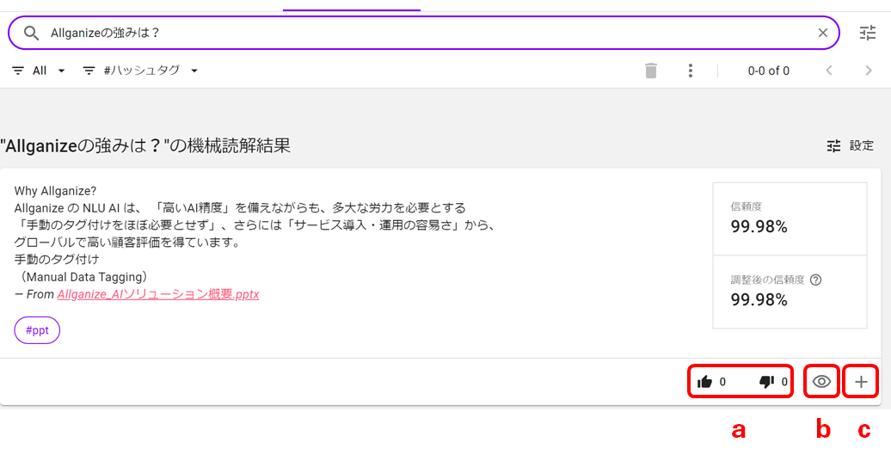The width and height of the screenshot is (891, 461).
Task: Click the #ppt hashtag chip
Action: click(x=37, y=330)
